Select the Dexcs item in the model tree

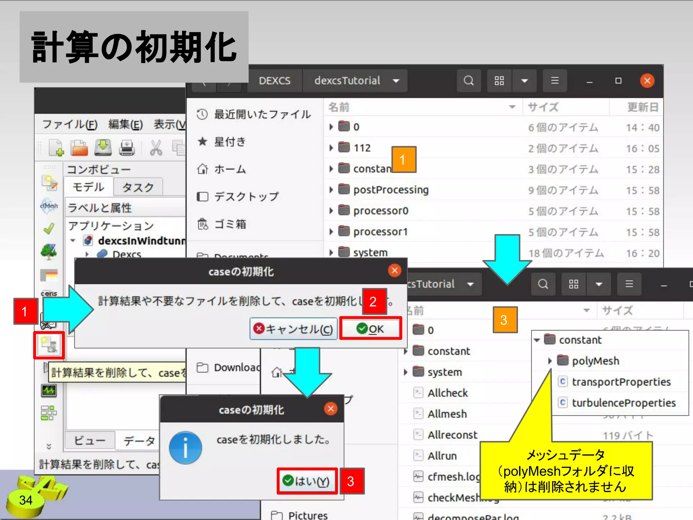[127, 254]
